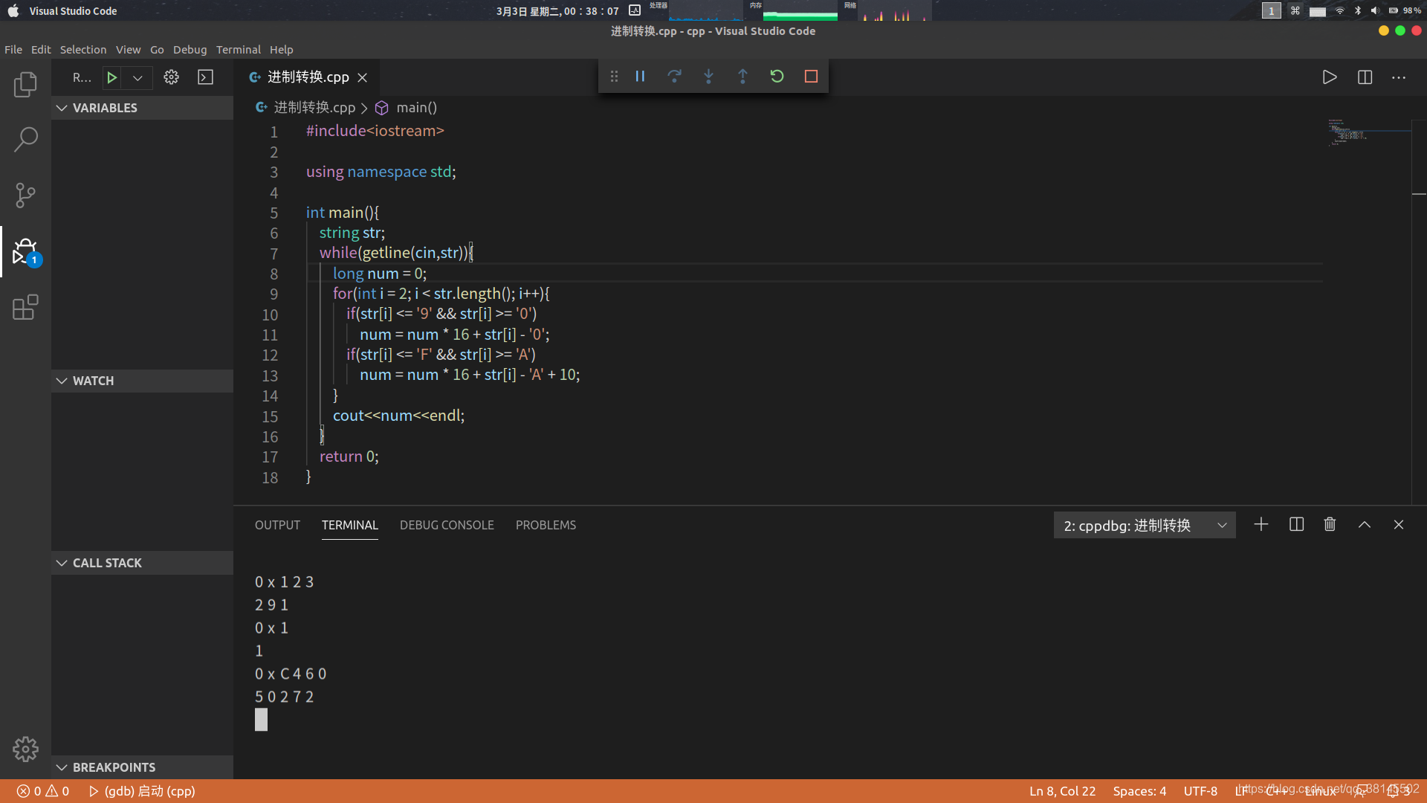Open the Manage gear at bottom of activity bar

25,749
